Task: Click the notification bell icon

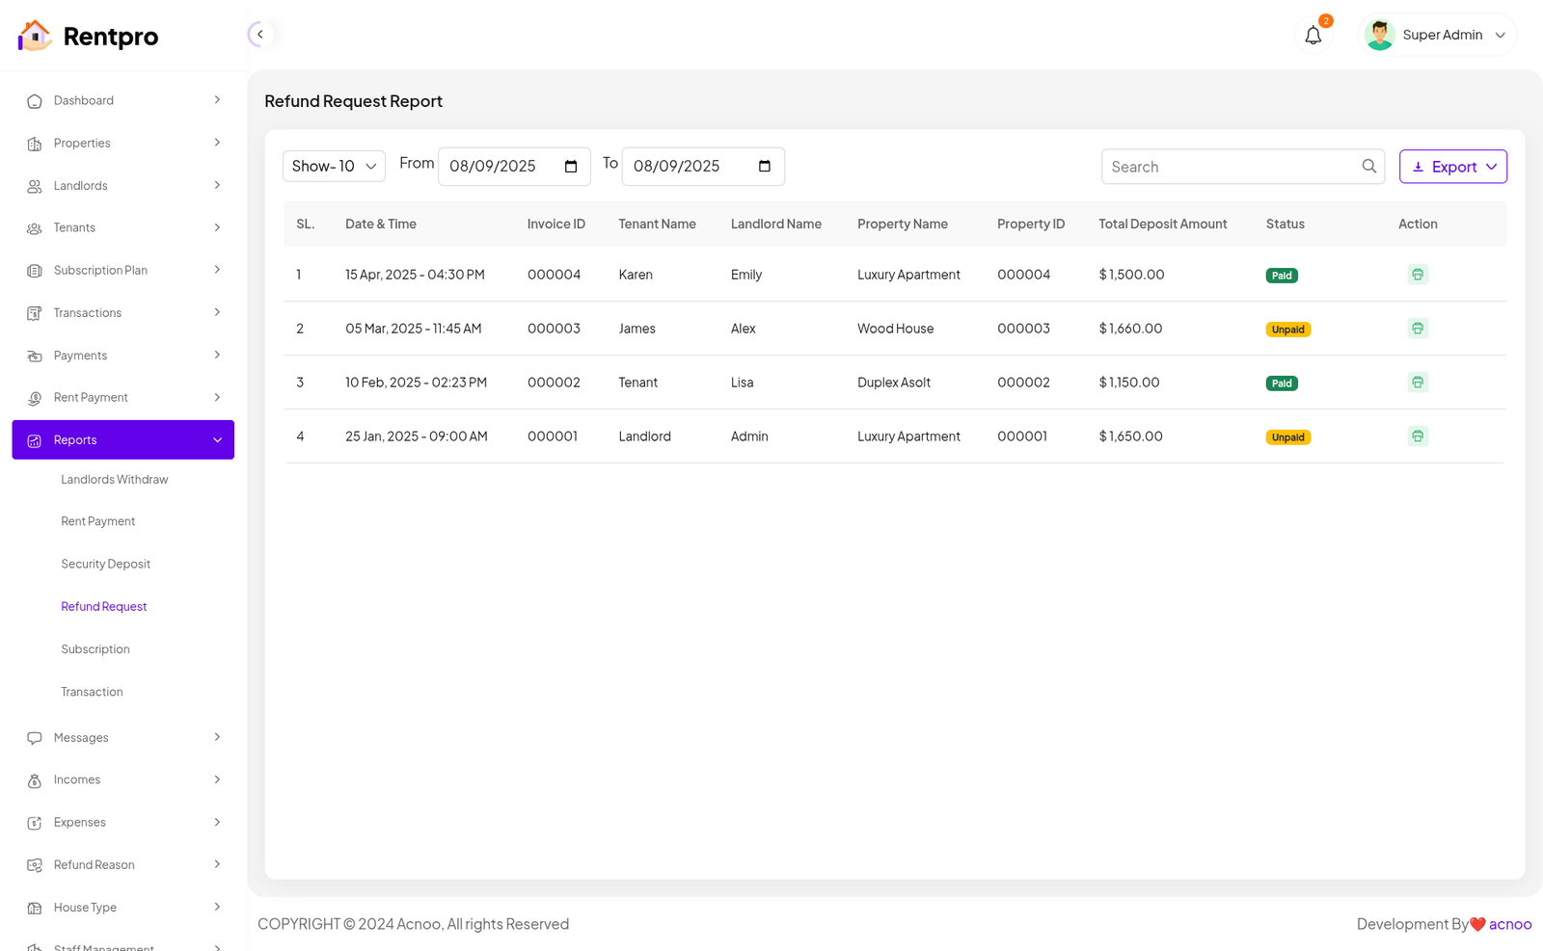Action: (1313, 36)
